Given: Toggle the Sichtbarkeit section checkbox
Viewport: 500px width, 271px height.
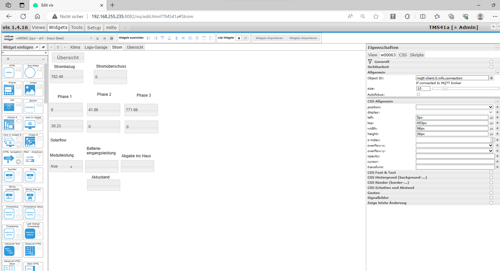Looking at the screenshot, I should [491, 67].
